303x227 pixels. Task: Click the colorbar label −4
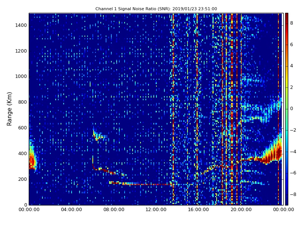(293, 152)
